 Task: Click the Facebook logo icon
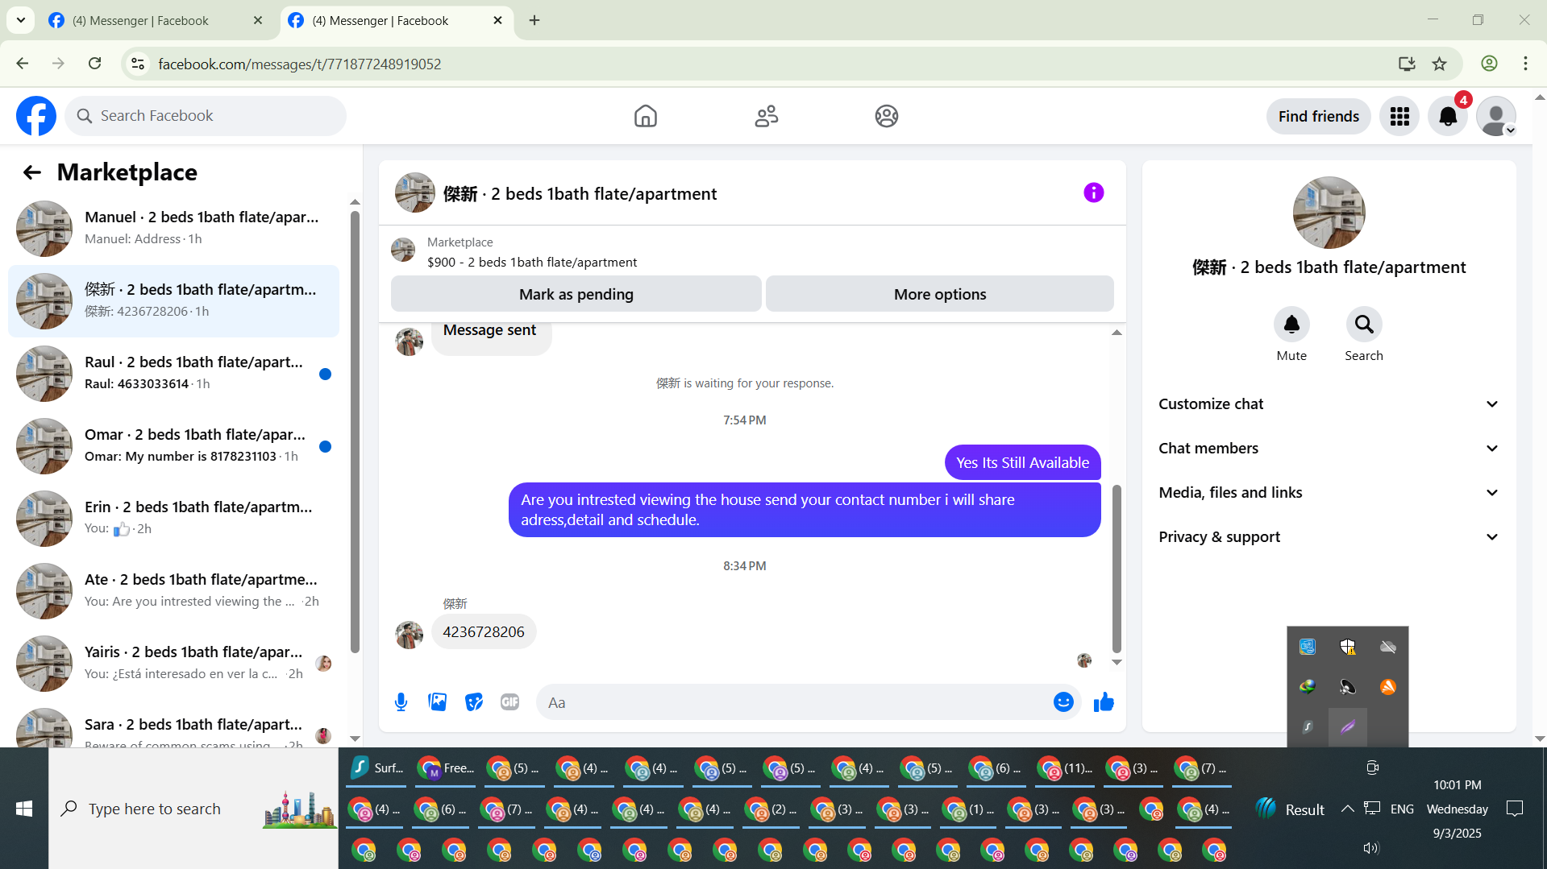pyautogui.click(x=36, y=116)
